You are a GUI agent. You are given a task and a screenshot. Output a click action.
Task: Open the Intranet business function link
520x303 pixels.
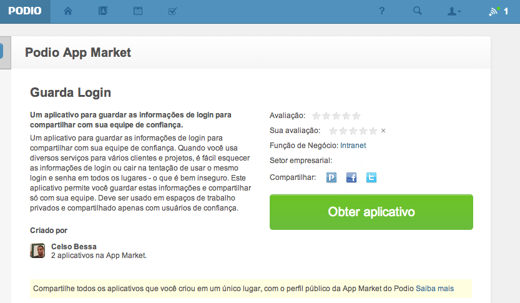click(353, 146)
